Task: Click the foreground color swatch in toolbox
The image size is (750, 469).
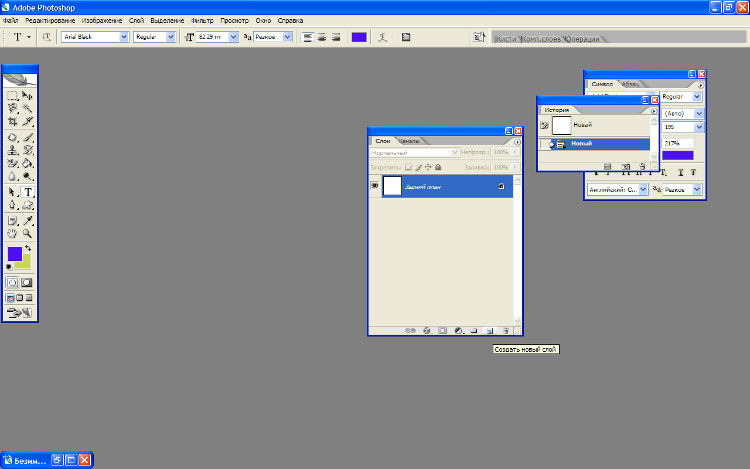Action: (15, 254)
